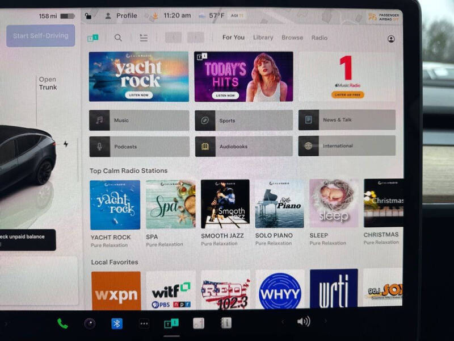The height and width of the screenshot is (341, 454).
Task: Open the queue list icon
Action: [144, 38]
